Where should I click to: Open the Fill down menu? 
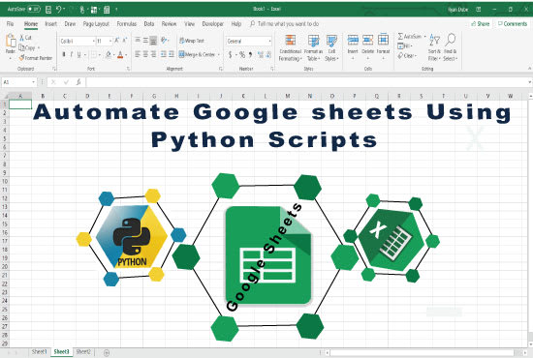pos(404,45)
